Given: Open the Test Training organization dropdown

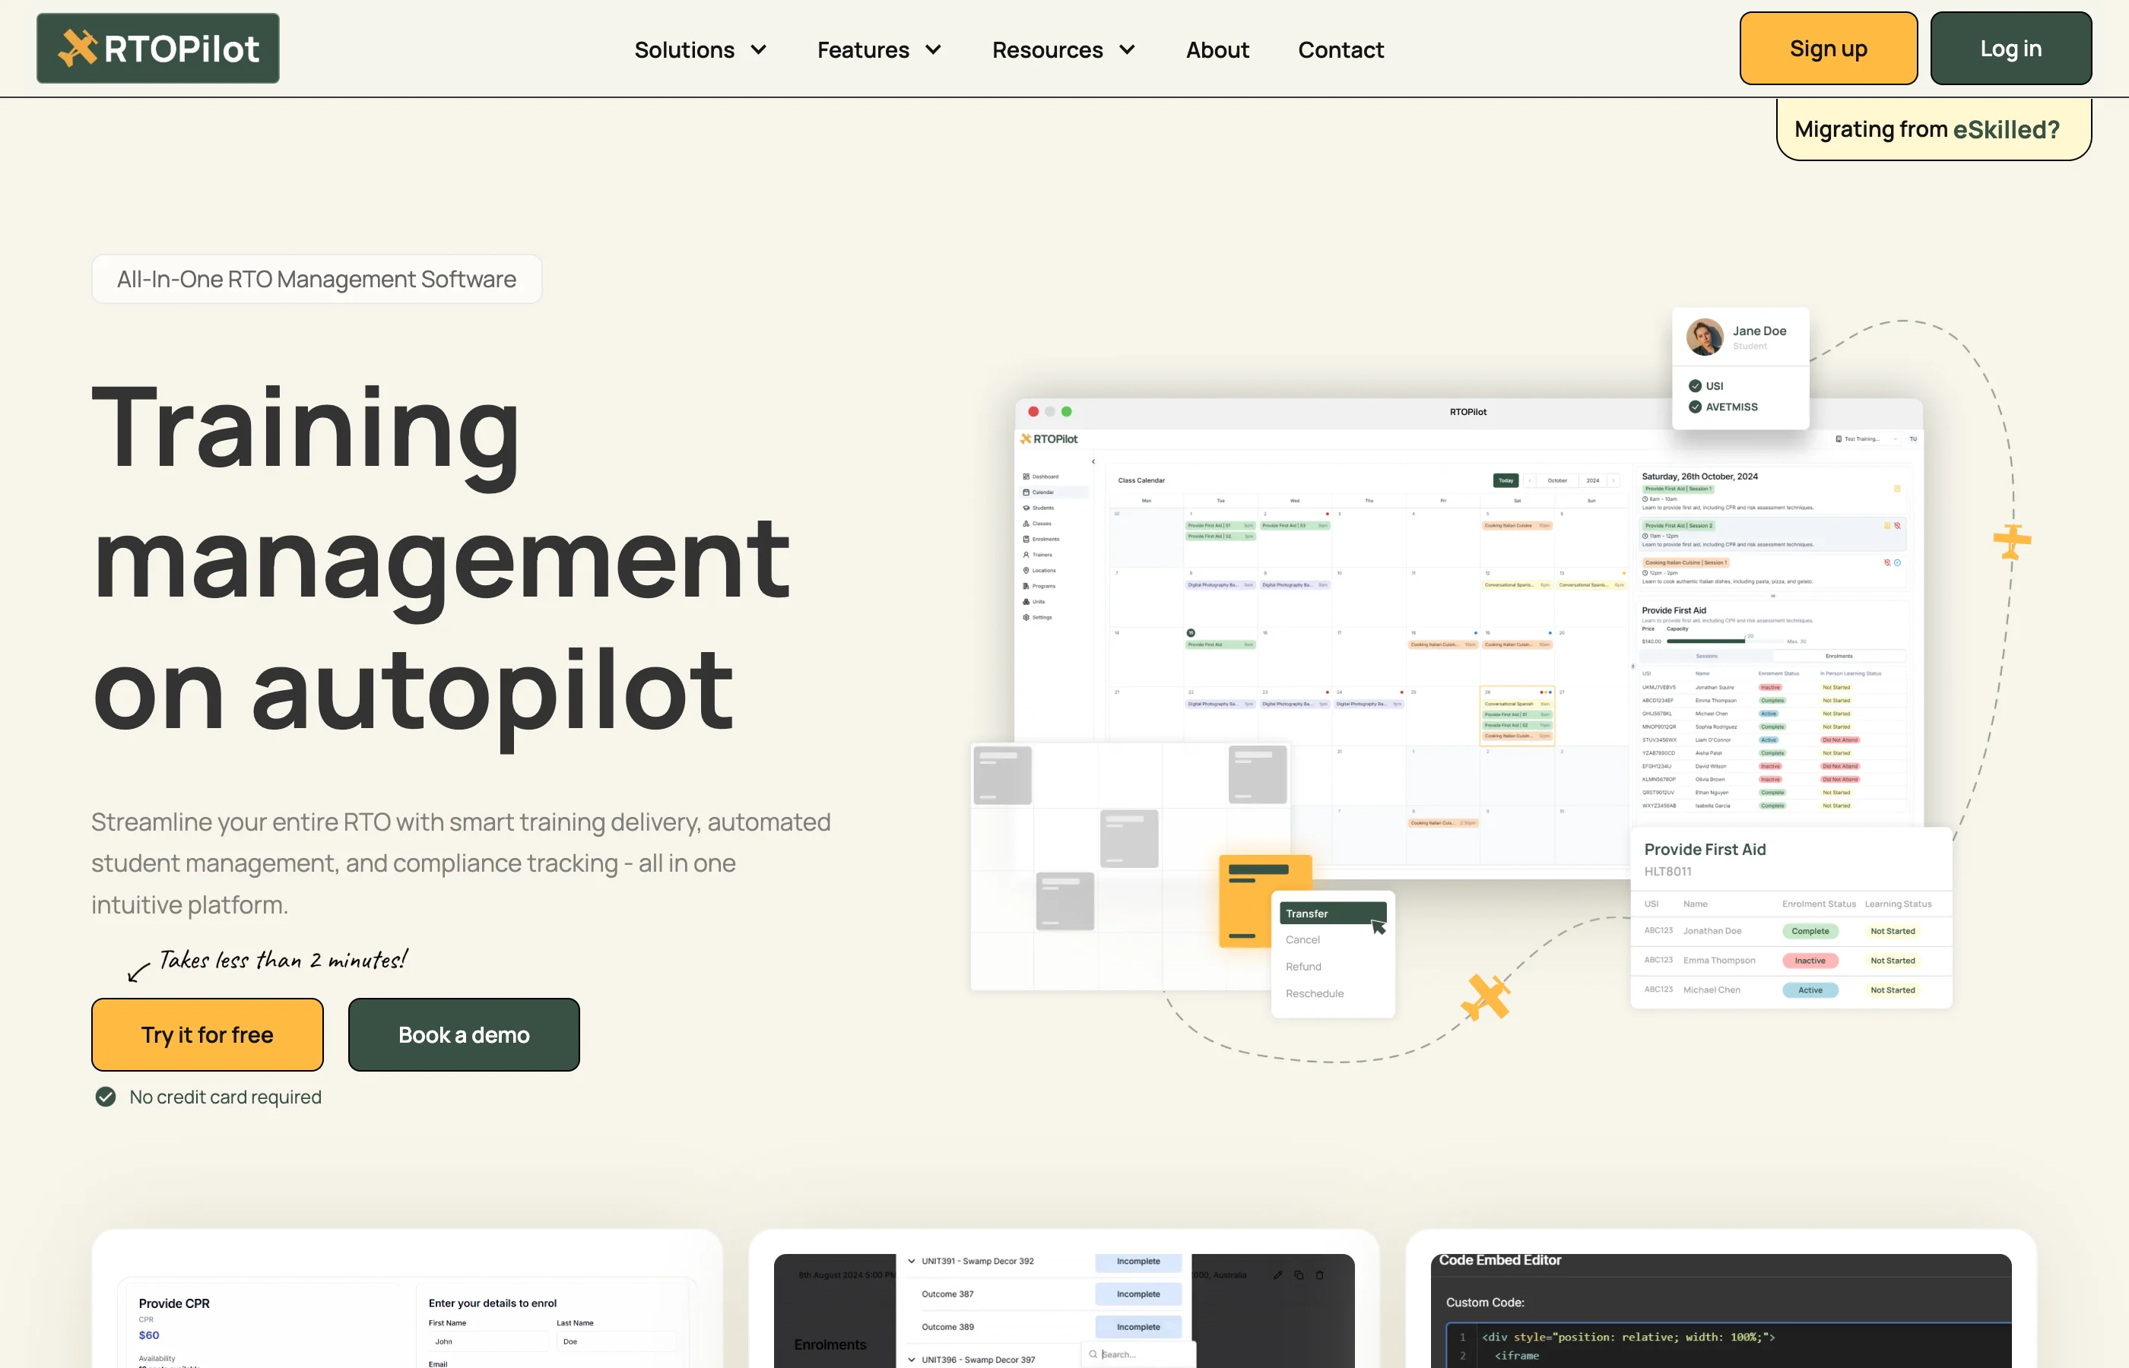Looking at the screenshot, I should pos(1867,439).
